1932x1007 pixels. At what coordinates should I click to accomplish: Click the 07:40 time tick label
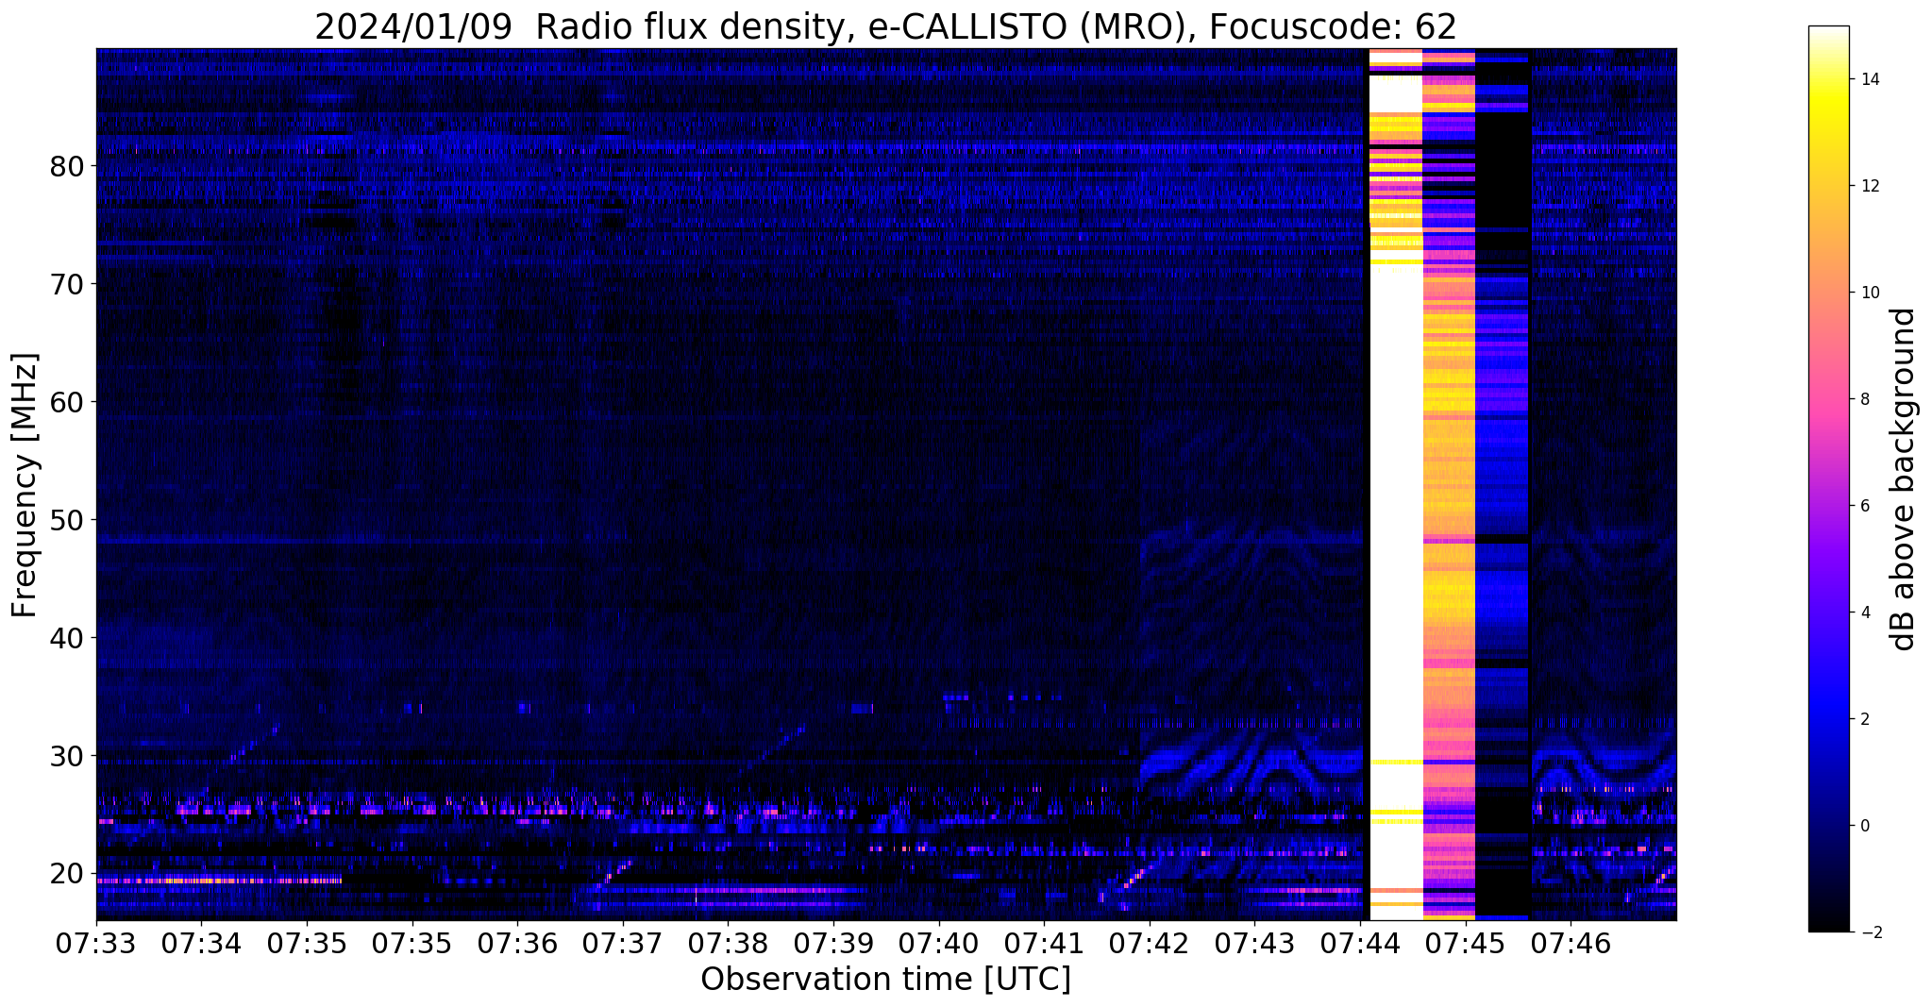(x=938, y=943)
